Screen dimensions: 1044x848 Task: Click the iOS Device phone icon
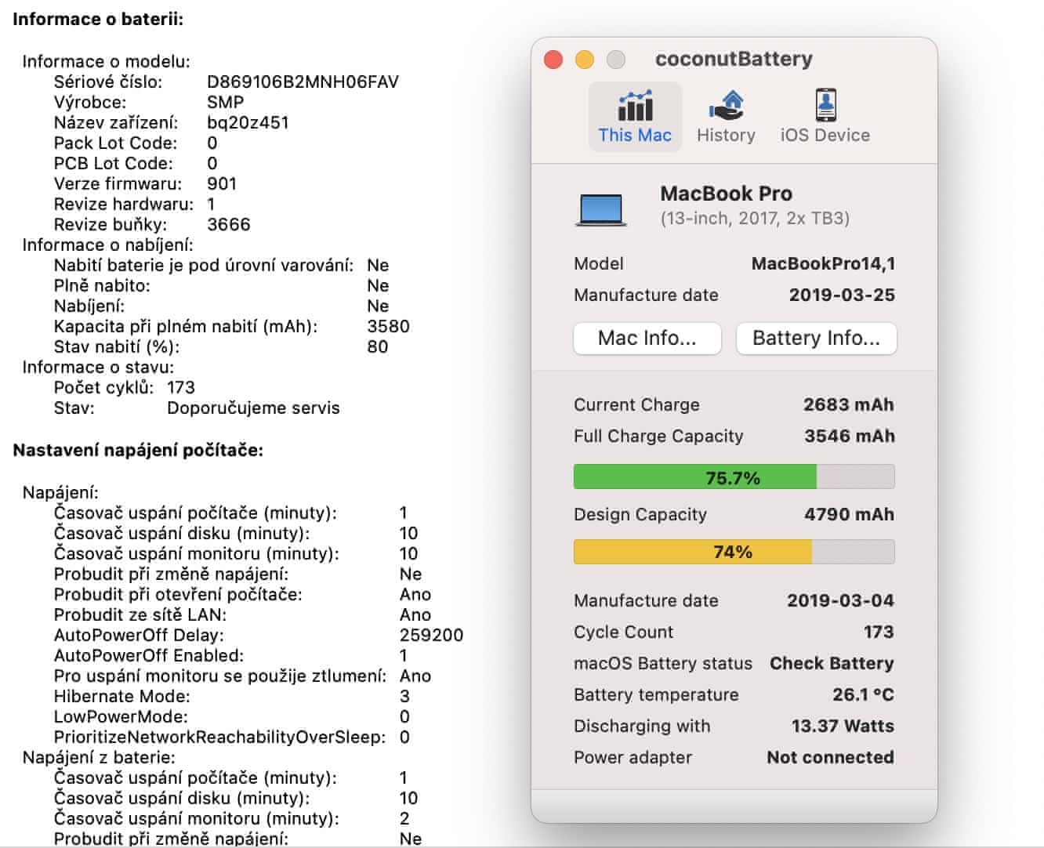825,105
